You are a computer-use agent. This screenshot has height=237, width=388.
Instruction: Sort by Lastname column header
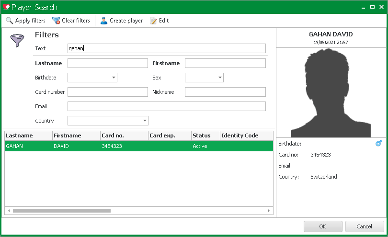[28, 135]
